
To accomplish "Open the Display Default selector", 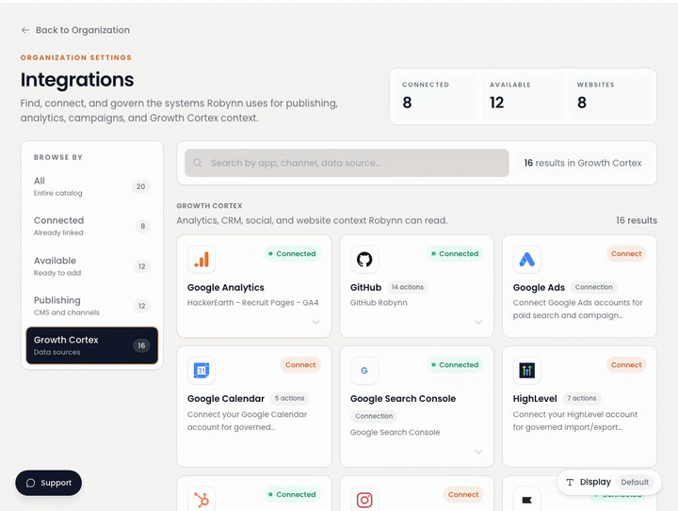I will (x=609, y=482).
